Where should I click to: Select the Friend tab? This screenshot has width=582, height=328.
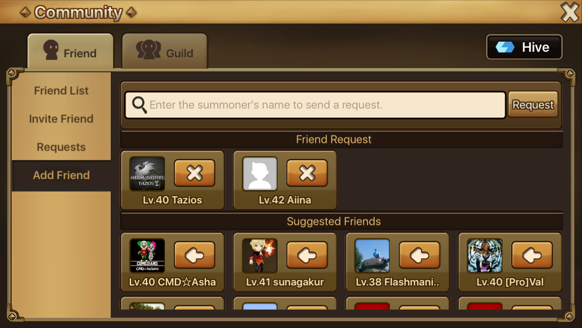coord(71,52)
